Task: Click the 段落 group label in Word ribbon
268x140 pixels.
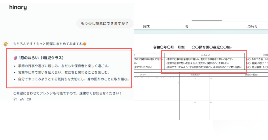Action: click(147, 26)
